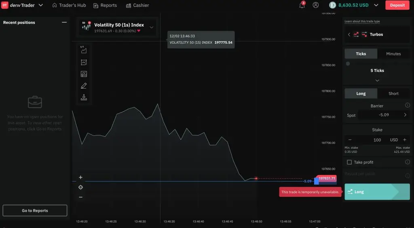Zoom in the chart with plus icon
Image resolution: width=414 pixels, height=228 pixels.
coord(80,177)
